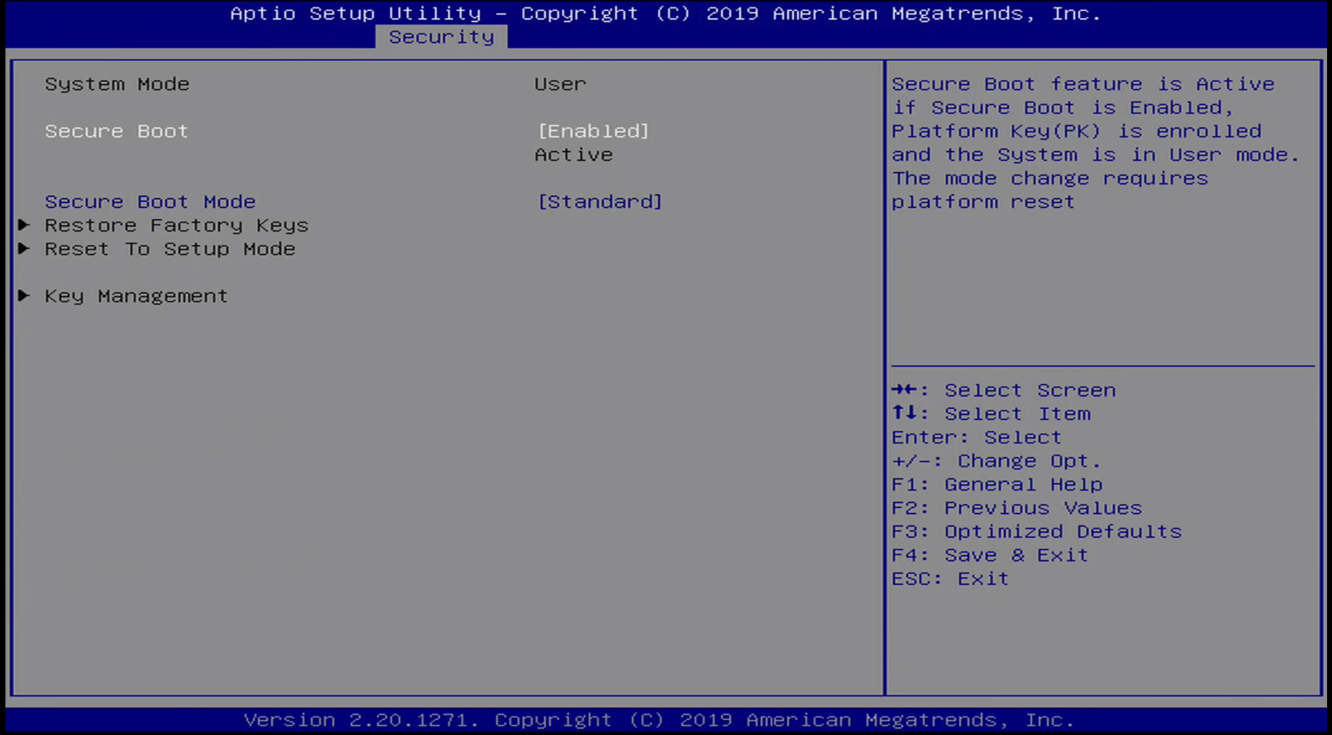Select System Mode User value
The width and height of the screenshot is (1332, 735).
[560, 83]
